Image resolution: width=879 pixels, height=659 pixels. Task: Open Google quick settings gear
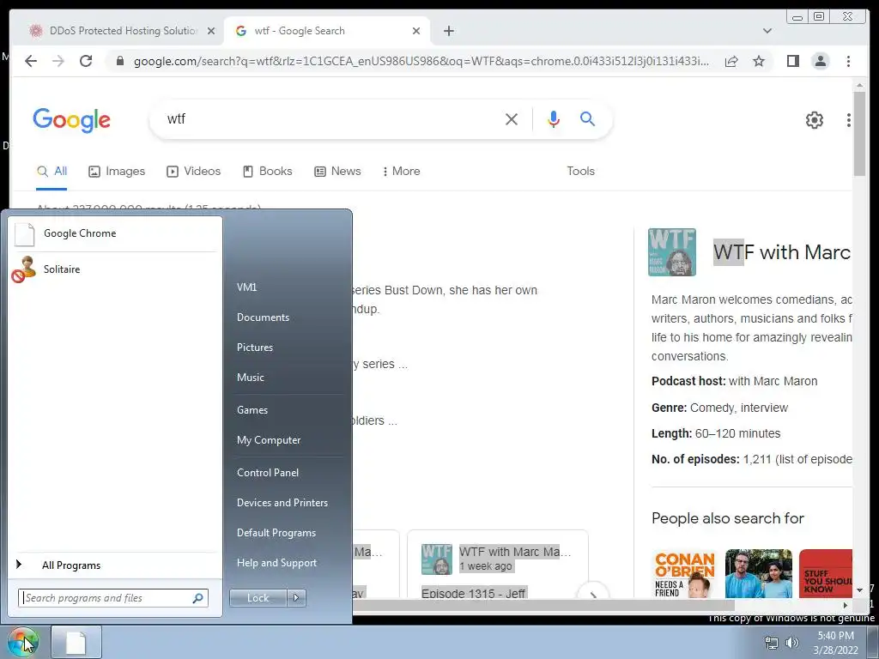pos(814,120)
